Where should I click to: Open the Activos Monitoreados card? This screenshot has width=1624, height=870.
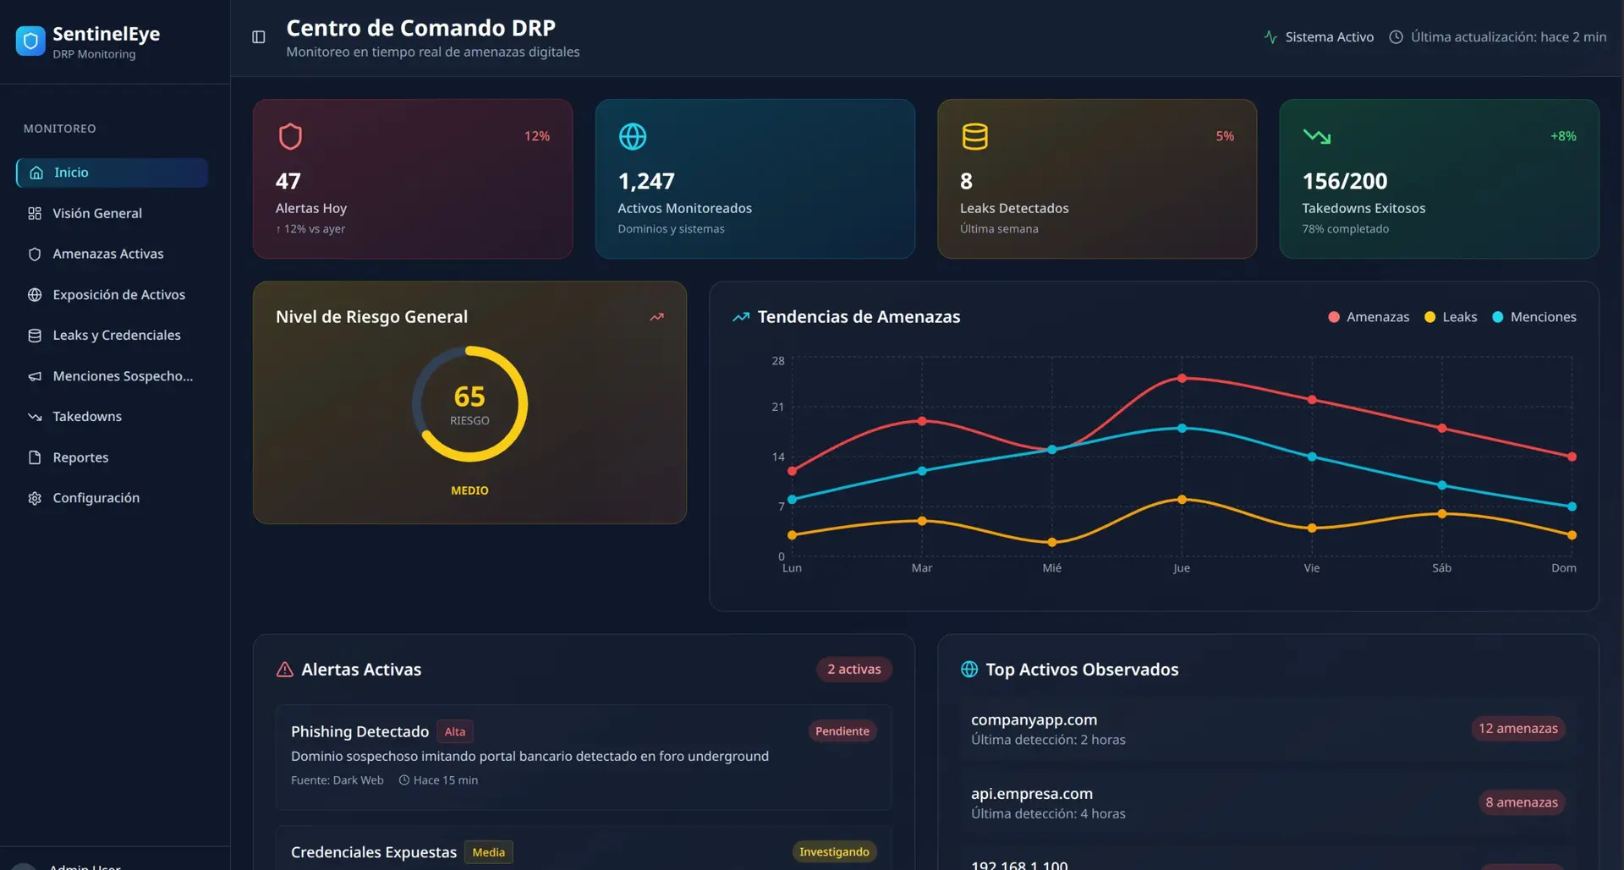pyautogui.click(x=755, y=179)
